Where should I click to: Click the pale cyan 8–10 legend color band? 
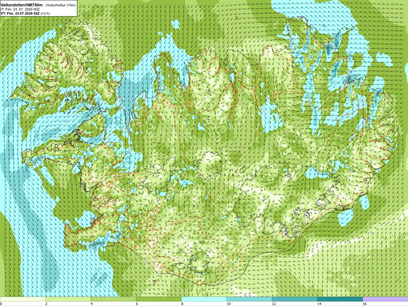[204, 299]
